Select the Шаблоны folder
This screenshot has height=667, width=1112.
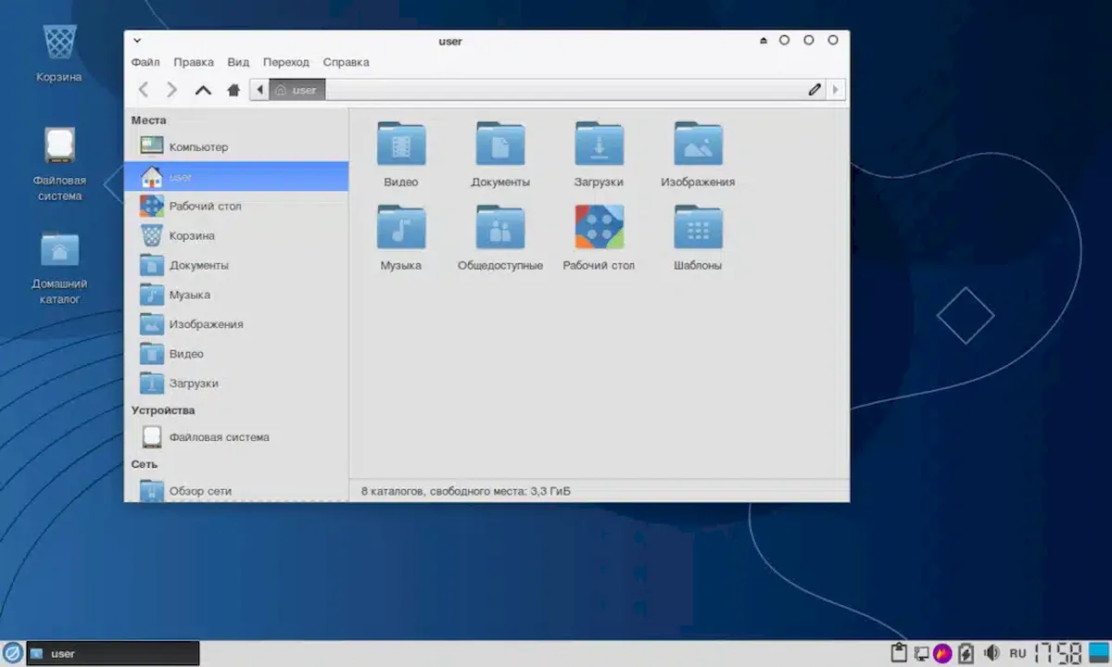pyautogui.click(x=698, y=238)
